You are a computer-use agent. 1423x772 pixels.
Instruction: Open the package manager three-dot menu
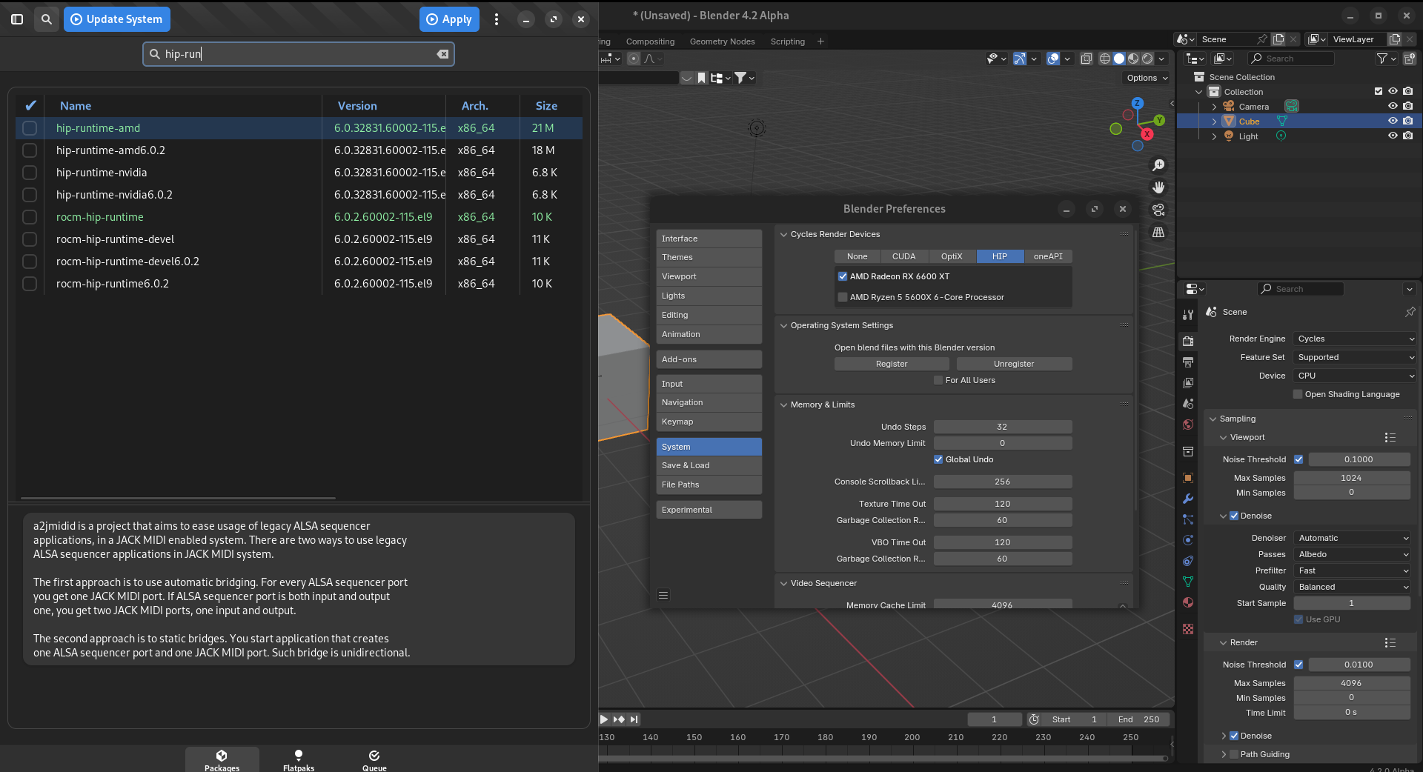tap(497, 19)
